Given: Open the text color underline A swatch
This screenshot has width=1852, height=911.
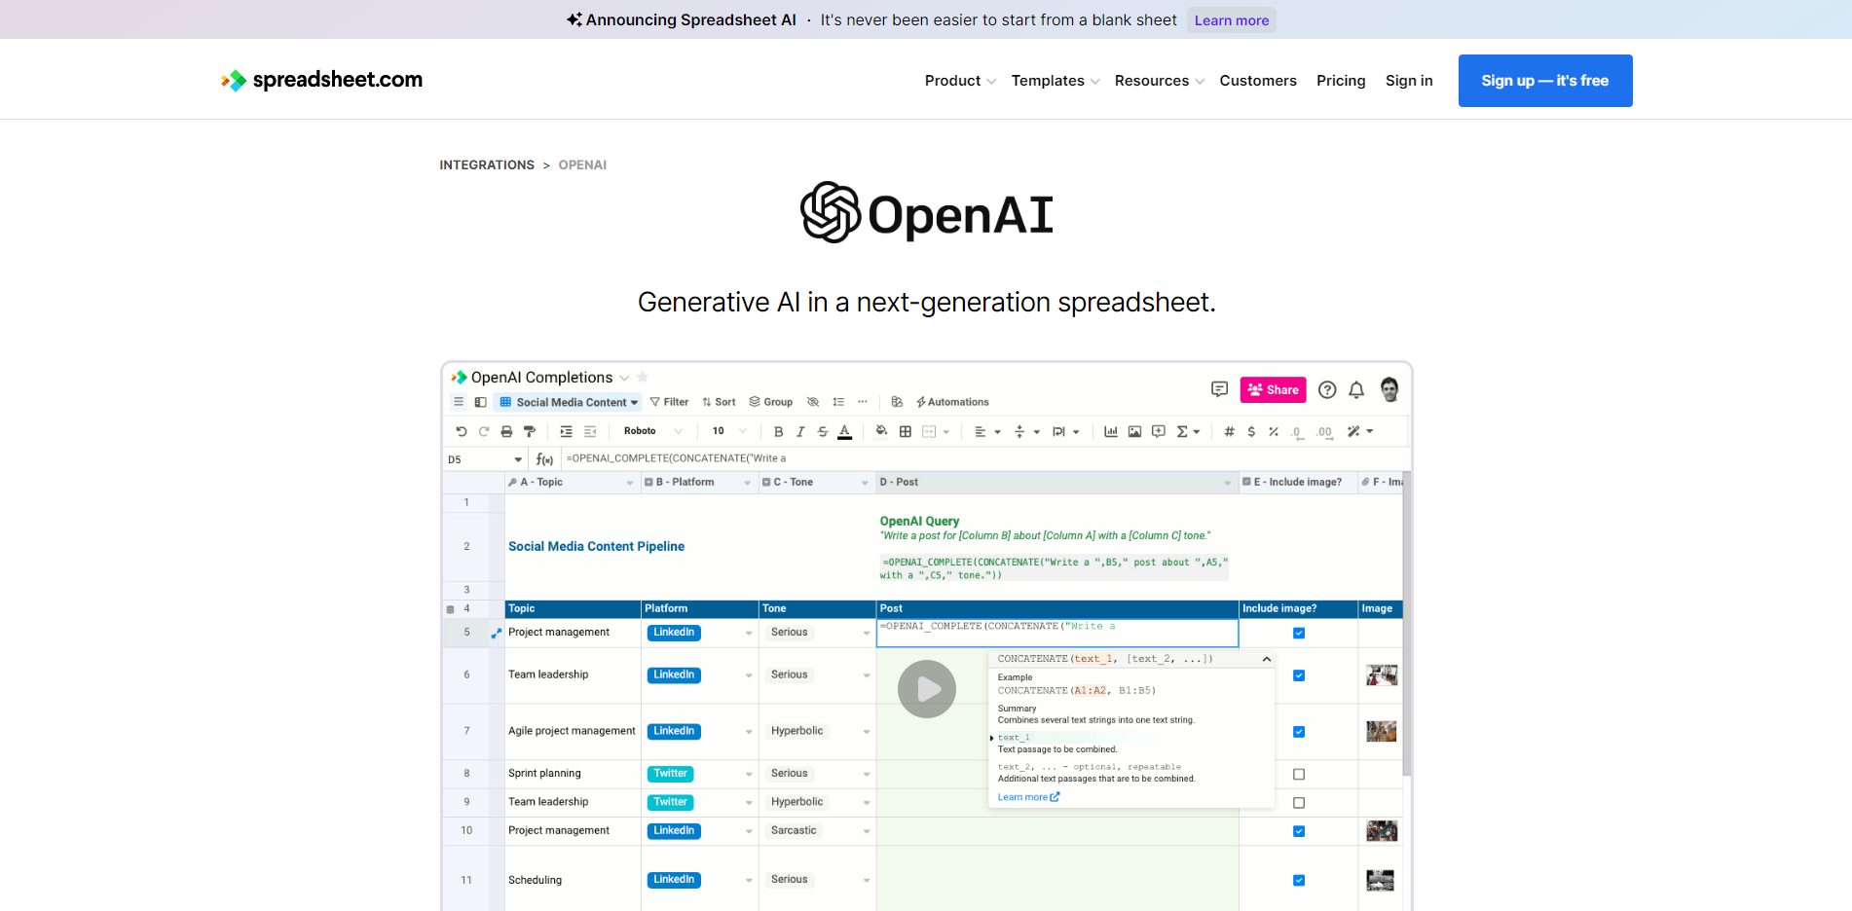Looking at the screenshot, I should pos(845,432).
